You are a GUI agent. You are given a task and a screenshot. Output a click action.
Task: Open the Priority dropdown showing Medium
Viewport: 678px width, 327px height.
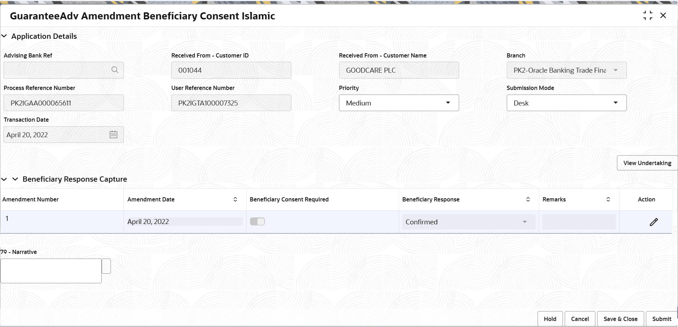click(399, 103)
